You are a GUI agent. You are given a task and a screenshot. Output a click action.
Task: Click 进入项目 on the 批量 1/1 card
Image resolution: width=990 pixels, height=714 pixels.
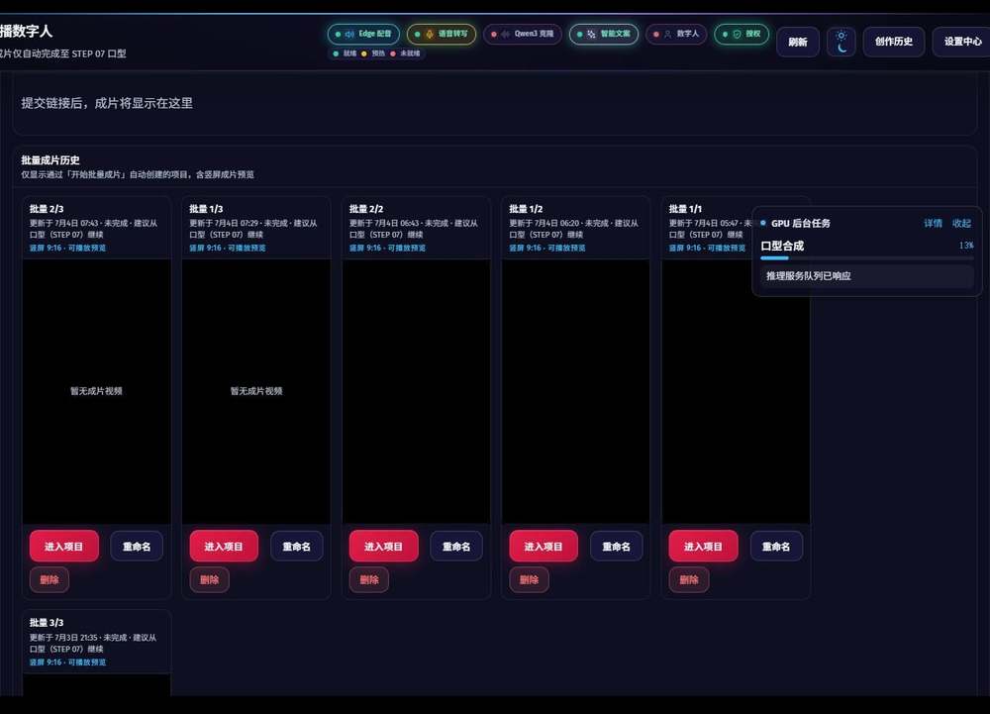(x=703, y=546)
